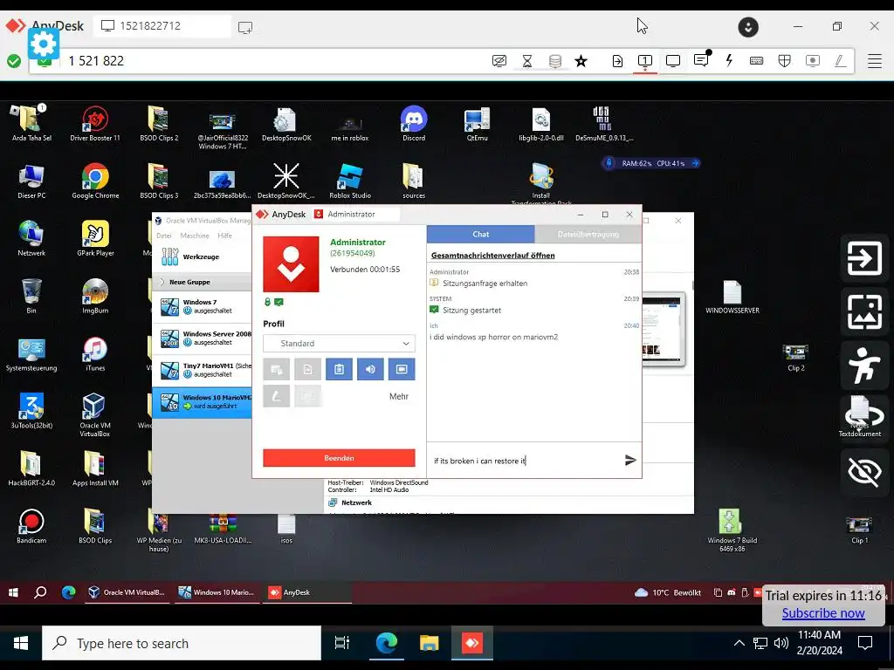Click the 1 521 822 address field
Screen dimensions: 894x670
(273, 61)
